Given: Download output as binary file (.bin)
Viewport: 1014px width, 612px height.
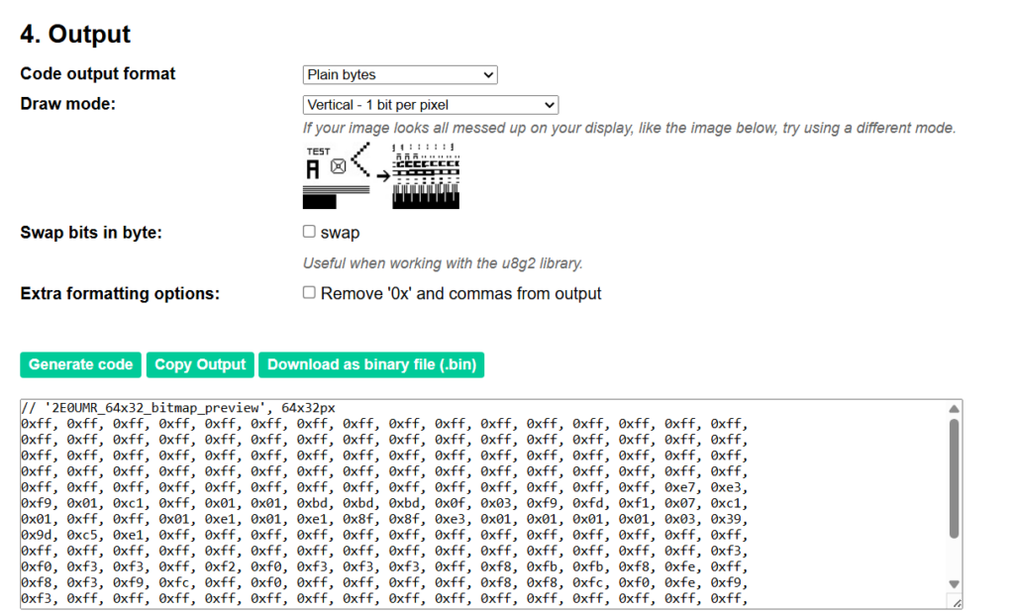Looking at the screenshot, I should [371, 364].
